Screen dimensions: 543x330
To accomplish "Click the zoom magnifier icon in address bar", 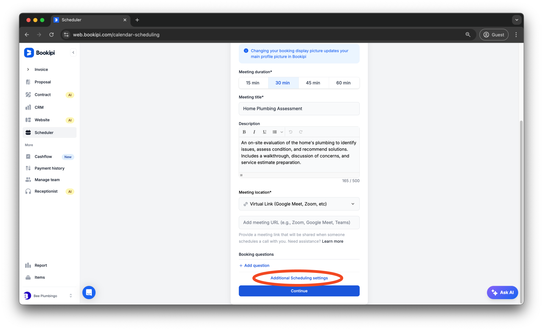I will (x=468, y=35).
